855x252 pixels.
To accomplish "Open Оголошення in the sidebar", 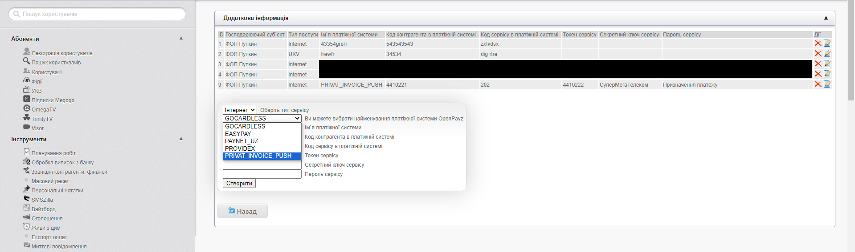I will pyautogui.click(x=47, y=218).
